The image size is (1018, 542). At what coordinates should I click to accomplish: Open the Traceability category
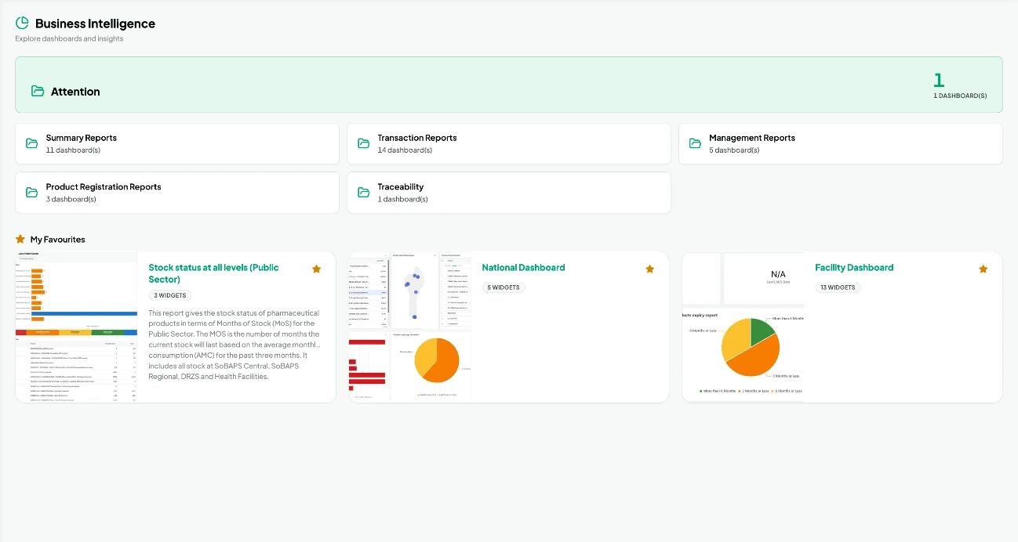pyautogui.click(x=509, y=193)
